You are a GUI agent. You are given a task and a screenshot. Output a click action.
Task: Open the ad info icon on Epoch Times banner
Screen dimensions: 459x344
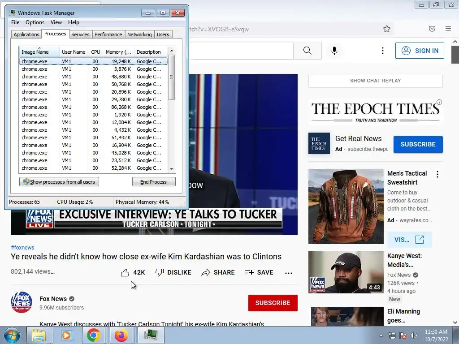point(439,102)
